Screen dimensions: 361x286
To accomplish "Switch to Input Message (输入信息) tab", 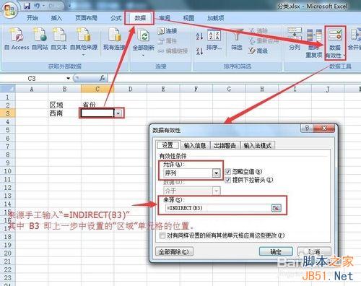I will coord(195,145).
